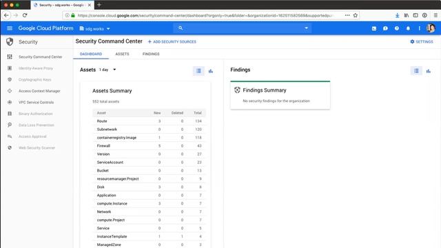
Task: Close the Security browser tab
Action: [x=90, y=5]
